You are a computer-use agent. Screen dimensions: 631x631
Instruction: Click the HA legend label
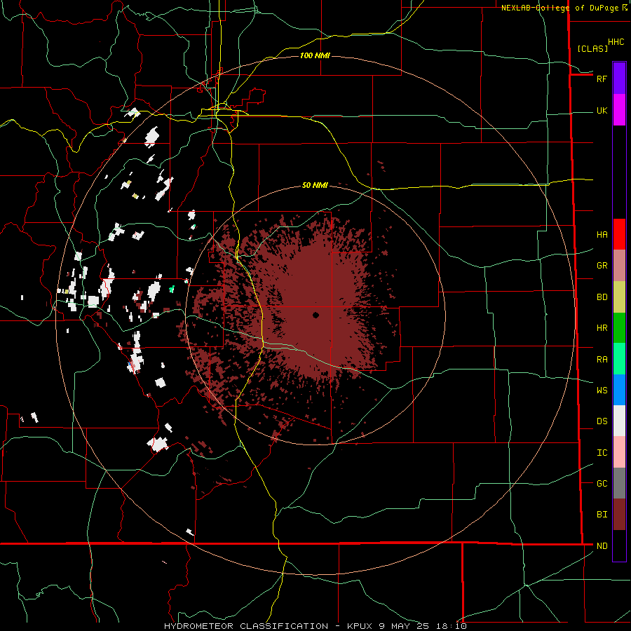click(602, 235)
